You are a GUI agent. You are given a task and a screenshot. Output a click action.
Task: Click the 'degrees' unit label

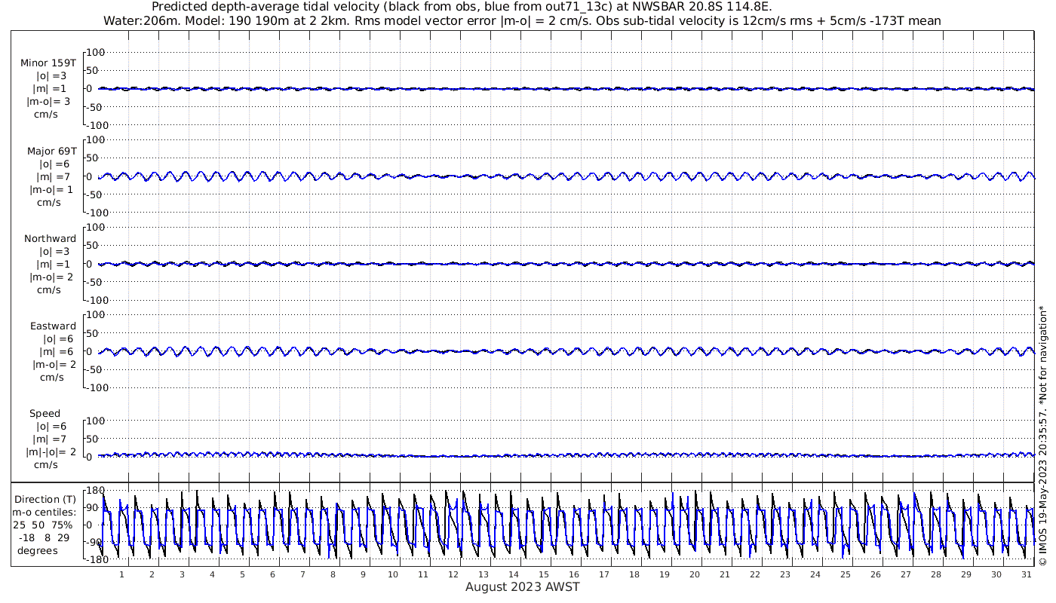coord(38,550)
